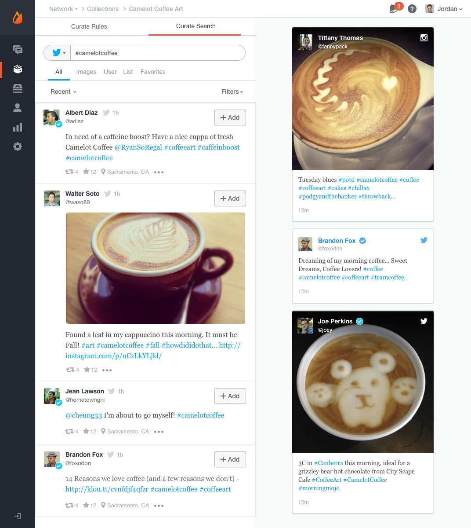
Task: Expand the Network dropdown in breadcrumb
Action: pos(63,9)
